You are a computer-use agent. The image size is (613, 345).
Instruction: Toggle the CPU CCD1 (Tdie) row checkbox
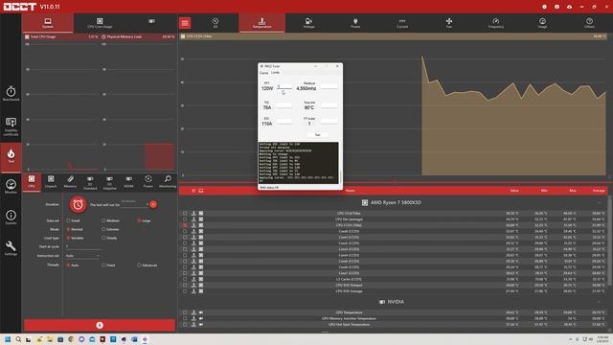pos(185,225)
